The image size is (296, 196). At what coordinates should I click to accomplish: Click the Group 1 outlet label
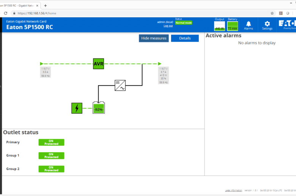coord(13,155)
